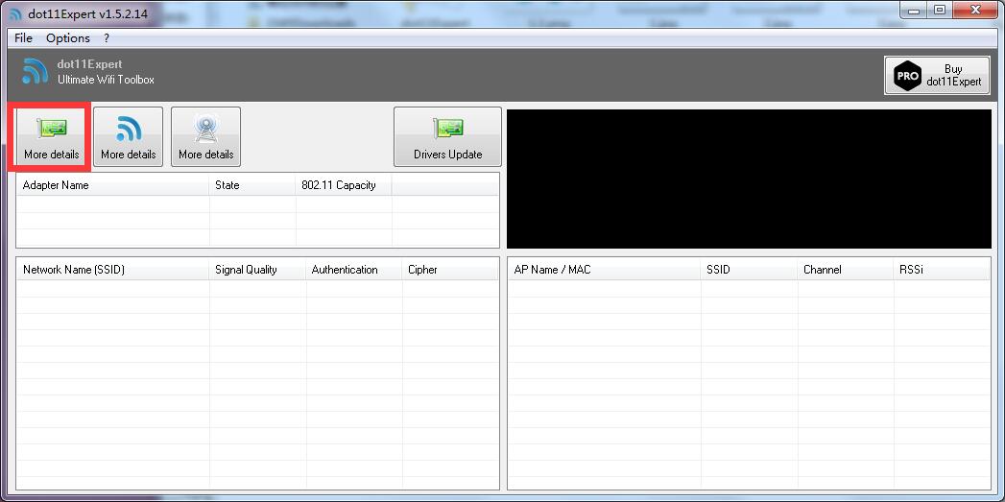Sort by State column header
The width and height of the screenshot is (1005, 502).
[252, 185]
